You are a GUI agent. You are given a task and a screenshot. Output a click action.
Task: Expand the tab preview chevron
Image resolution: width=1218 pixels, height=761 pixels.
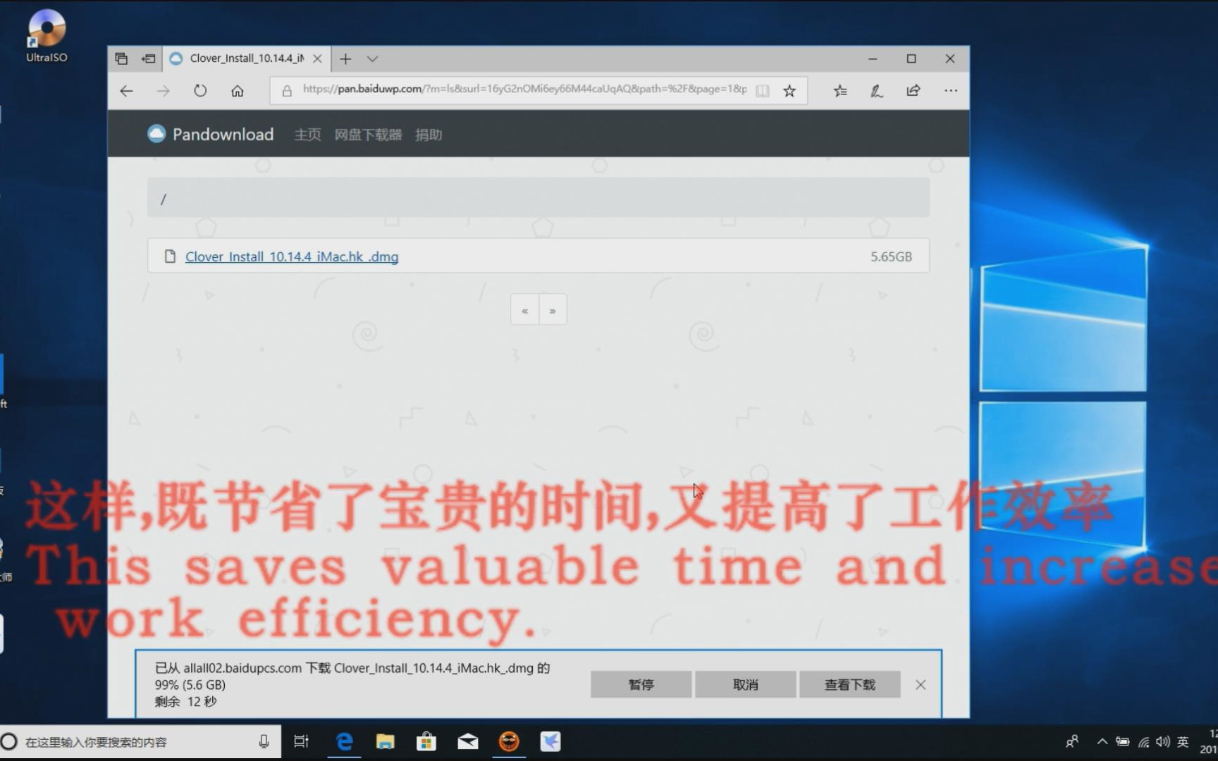[372, 58]
